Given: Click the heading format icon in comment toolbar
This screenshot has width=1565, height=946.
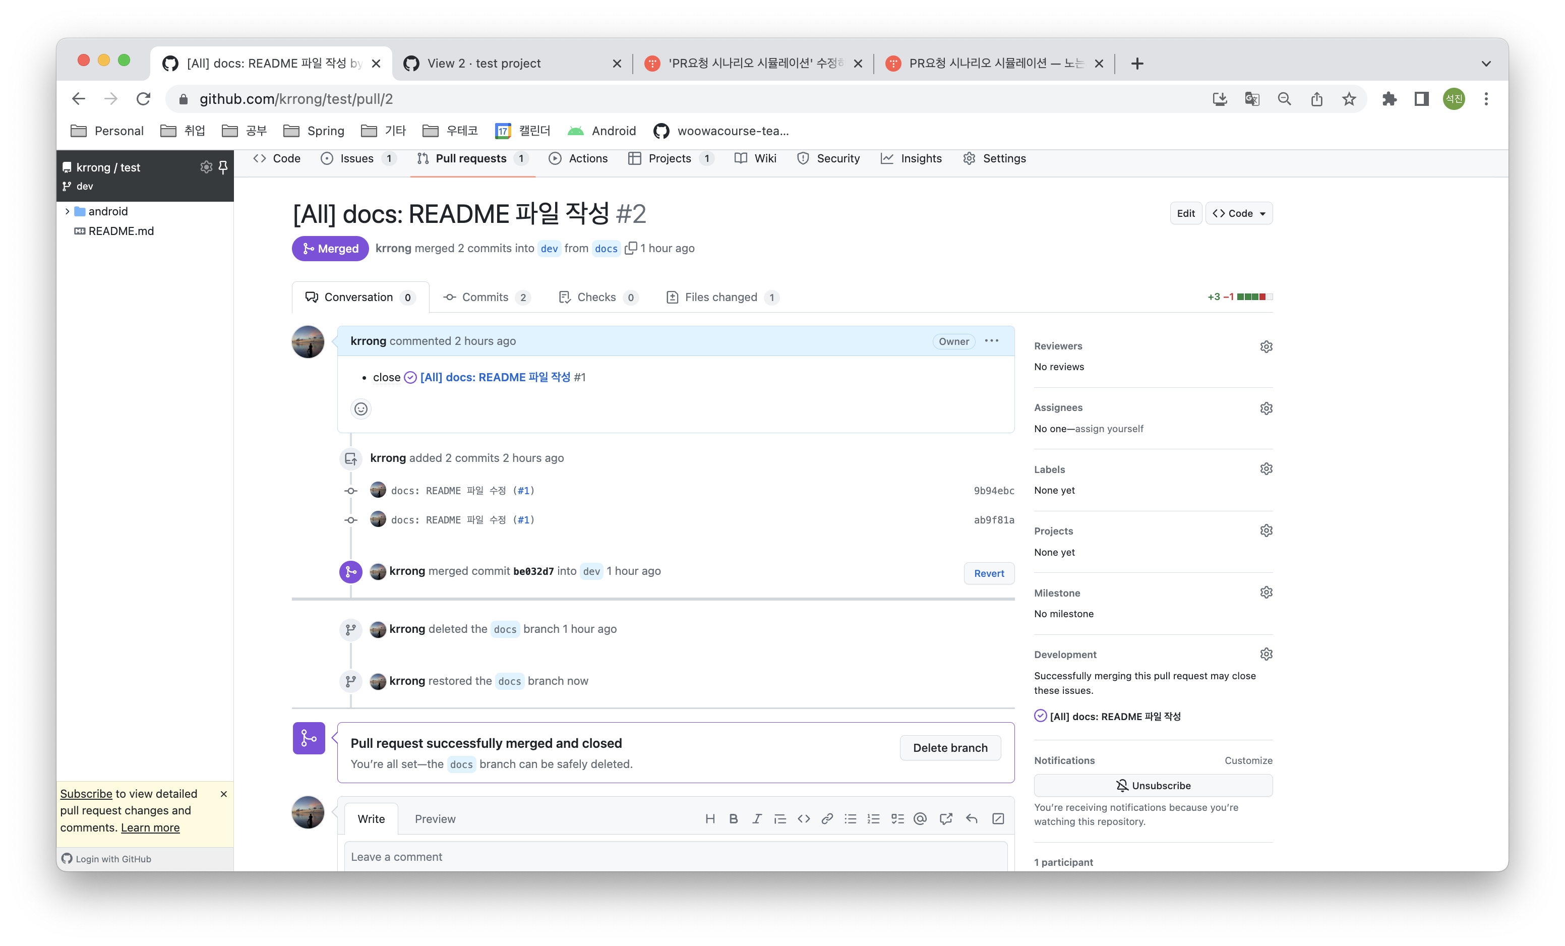Looking at the screenshot, I should click(x=710, y=819).
